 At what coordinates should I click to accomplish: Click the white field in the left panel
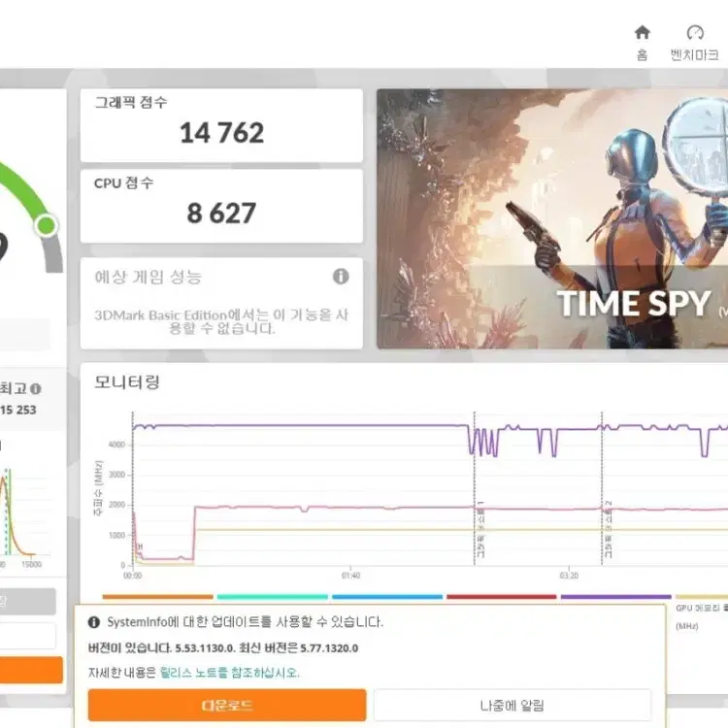(x=28, y=636)
